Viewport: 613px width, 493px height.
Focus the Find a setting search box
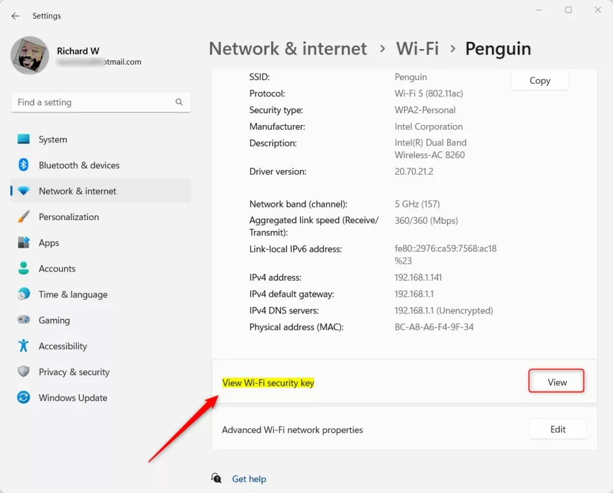[x=93, y=102]
